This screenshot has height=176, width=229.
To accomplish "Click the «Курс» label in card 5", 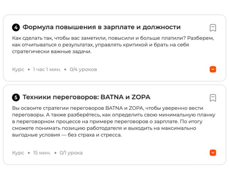I will point(18,153).
